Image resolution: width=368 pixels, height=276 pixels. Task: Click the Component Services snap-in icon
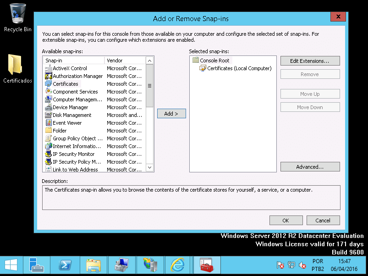(48, 92)
